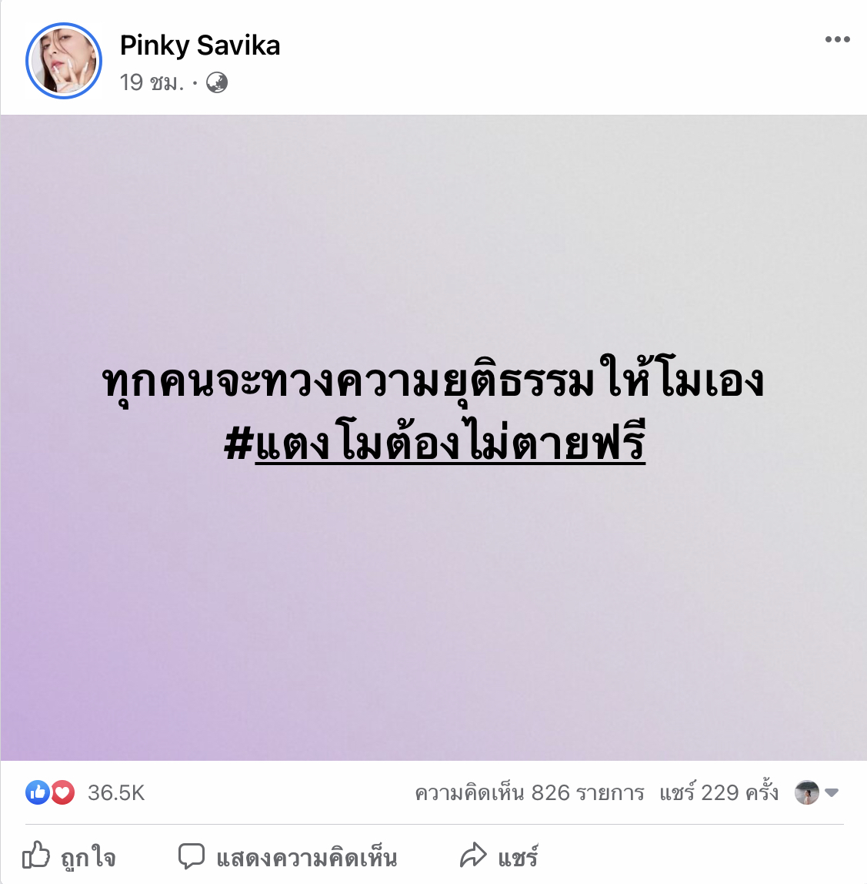Click the blue Like reaction icon
Image resolution: width=867 pixels, height=884 pixels.
point(38,792)
